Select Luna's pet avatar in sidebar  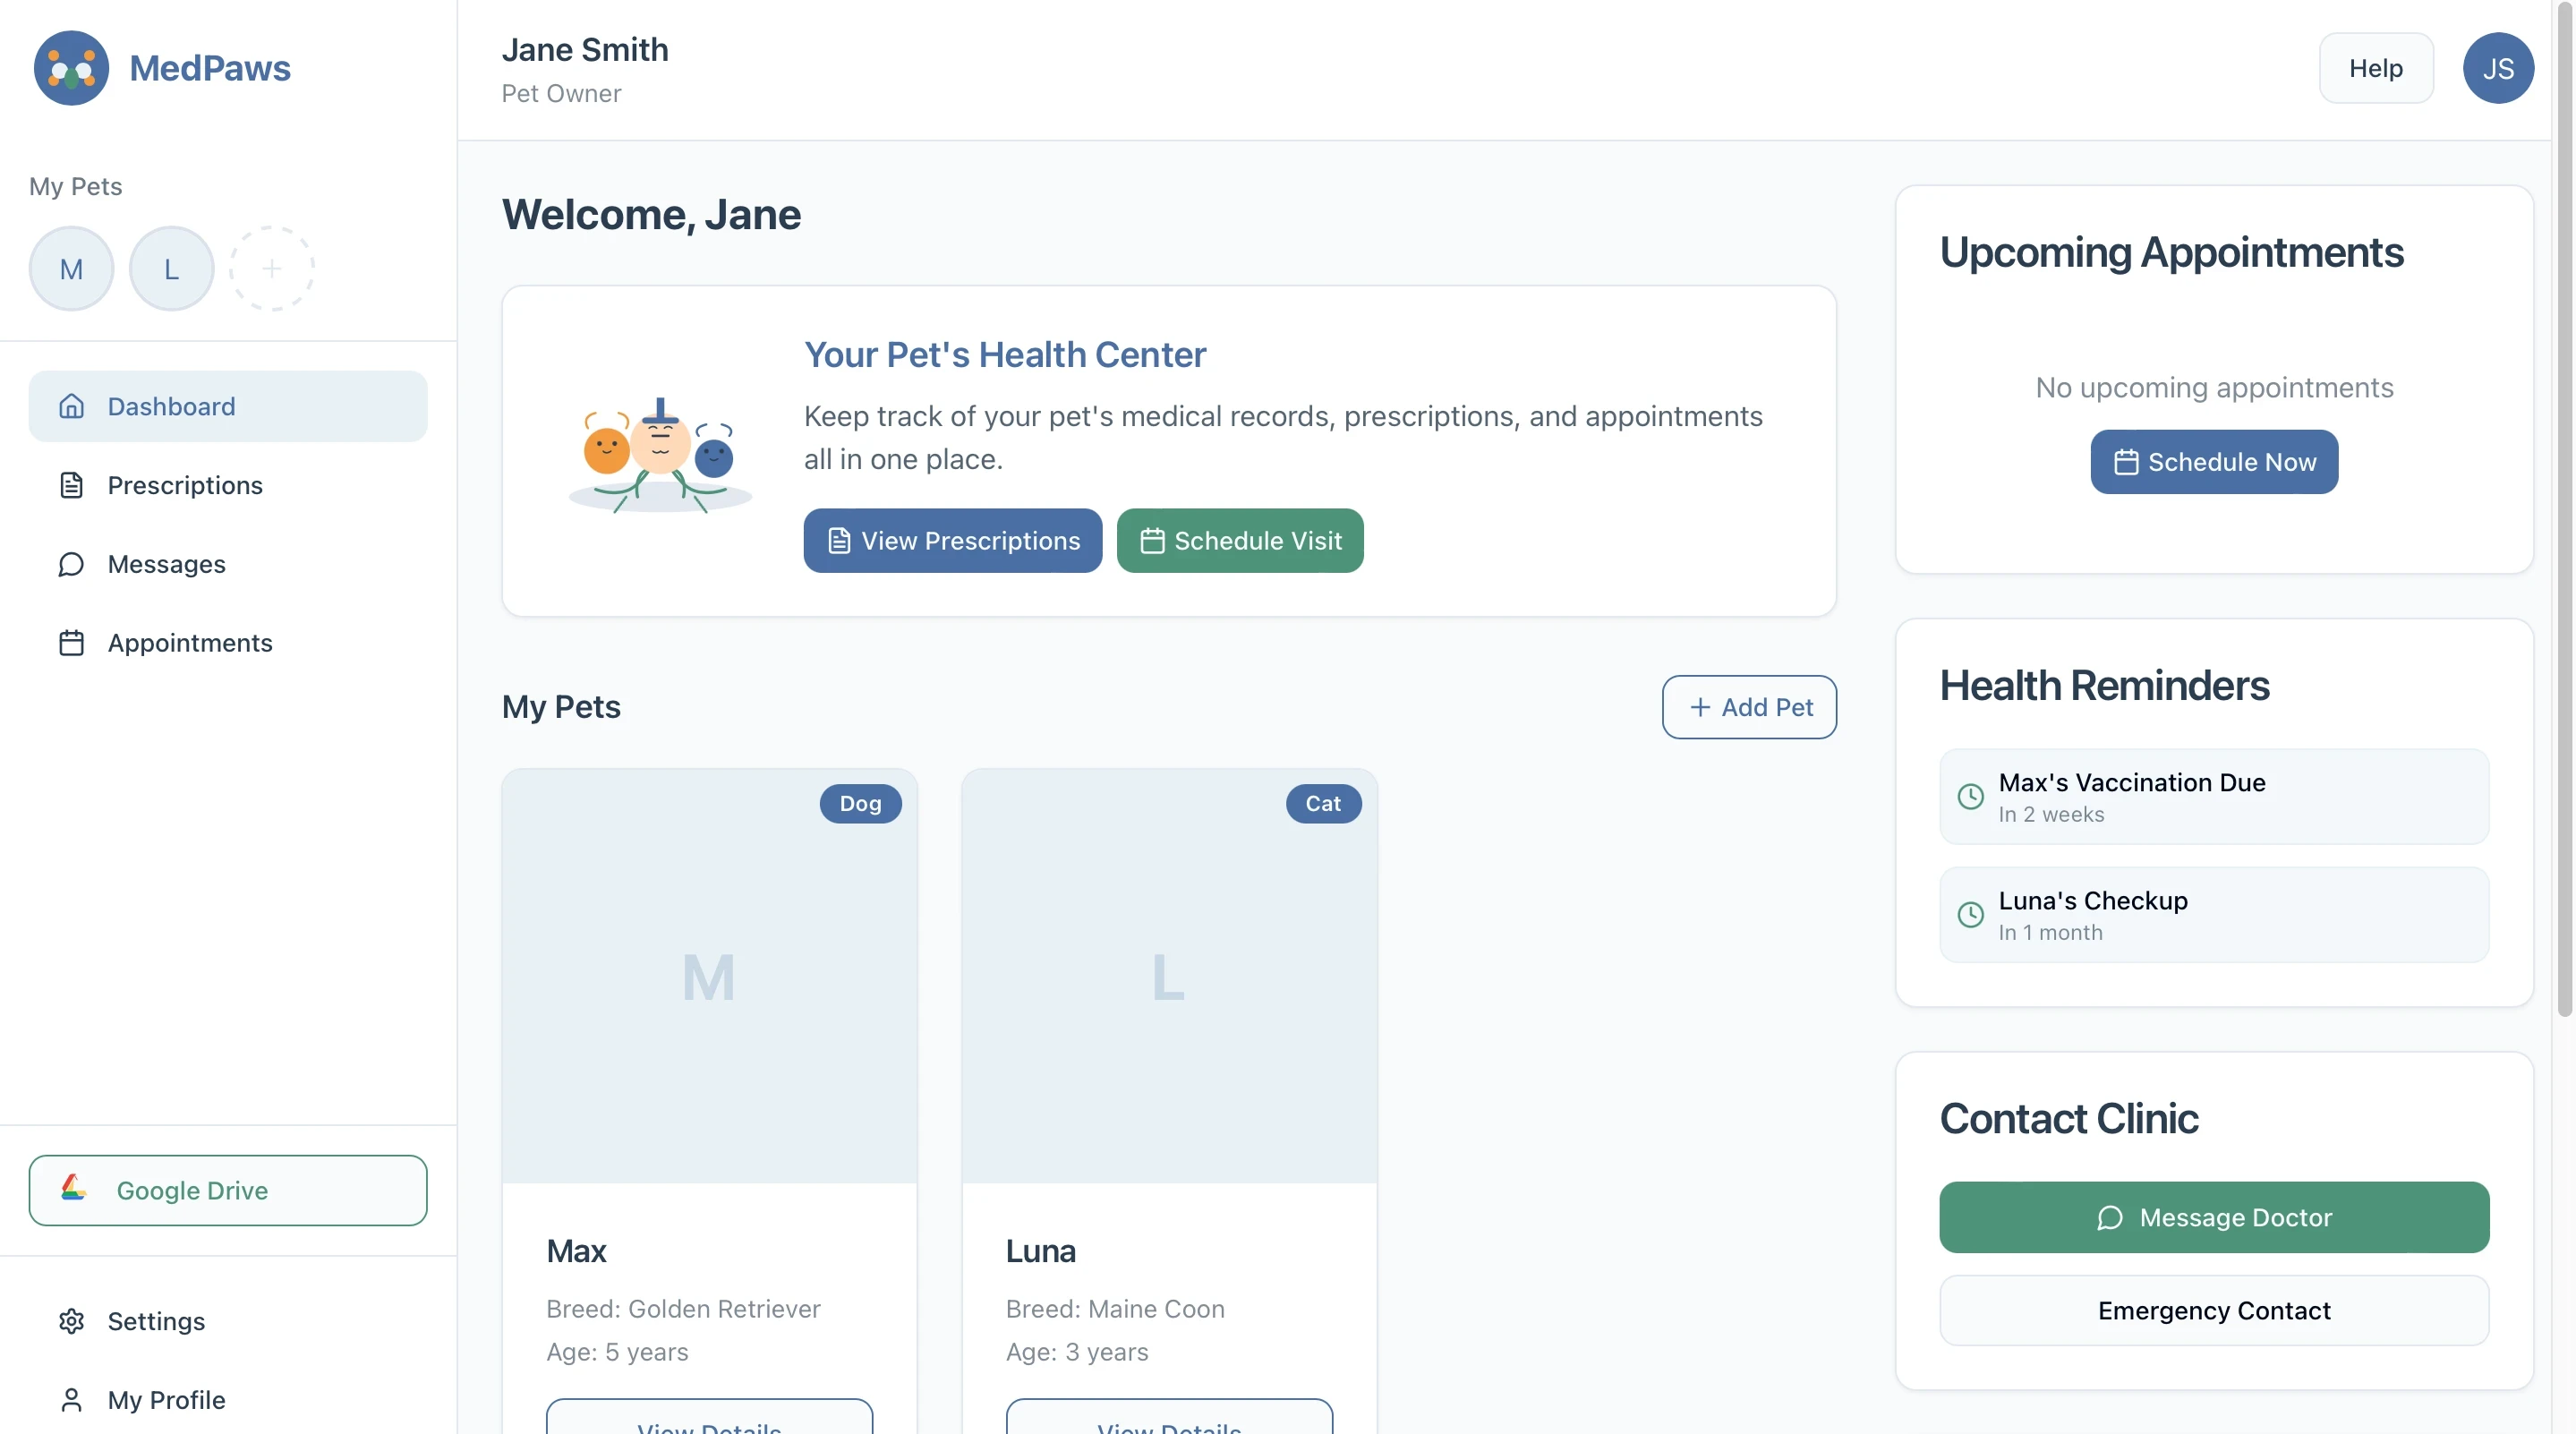(x=171, y=268)
